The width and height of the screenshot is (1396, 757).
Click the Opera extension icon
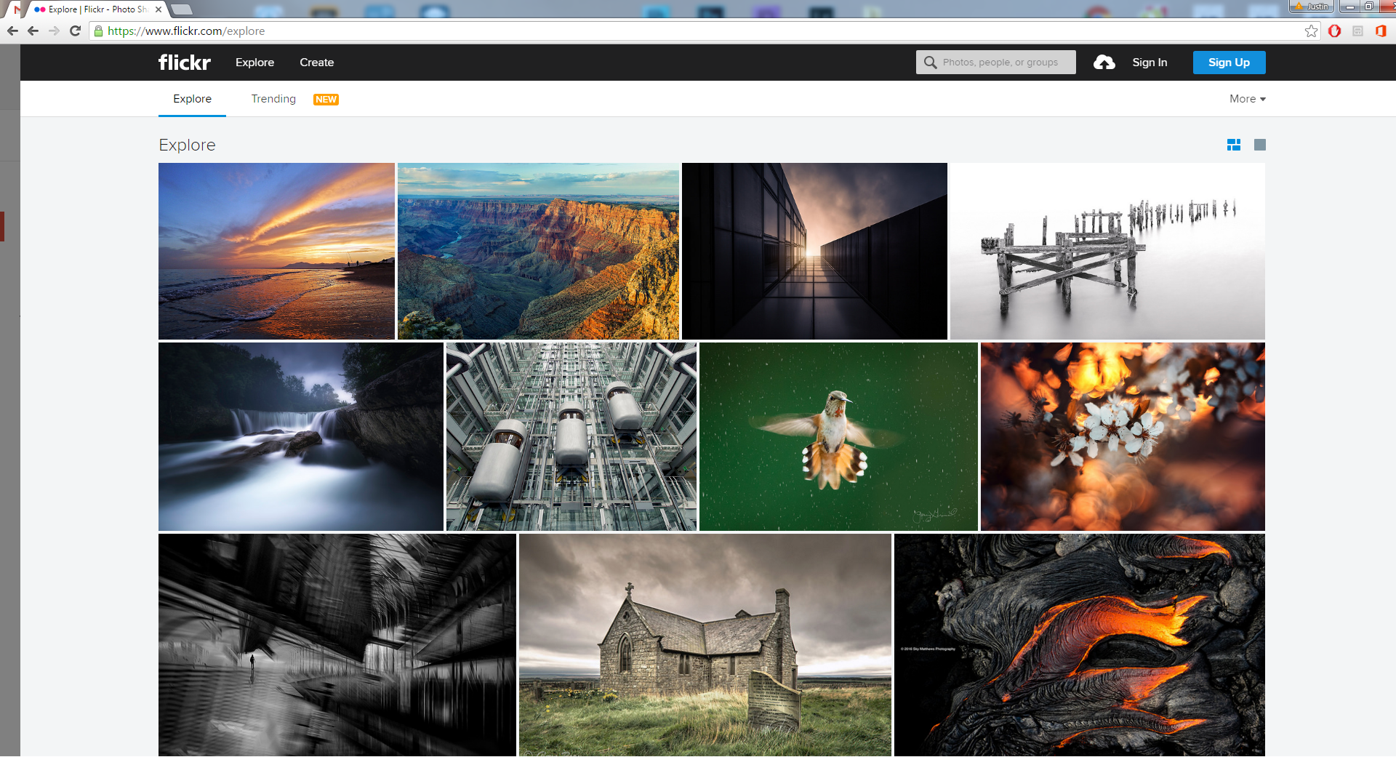click(x=1334, y=31)
